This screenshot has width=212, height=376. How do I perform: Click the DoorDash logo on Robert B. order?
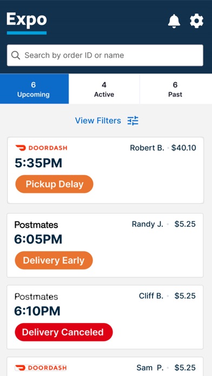click(41, 147)
